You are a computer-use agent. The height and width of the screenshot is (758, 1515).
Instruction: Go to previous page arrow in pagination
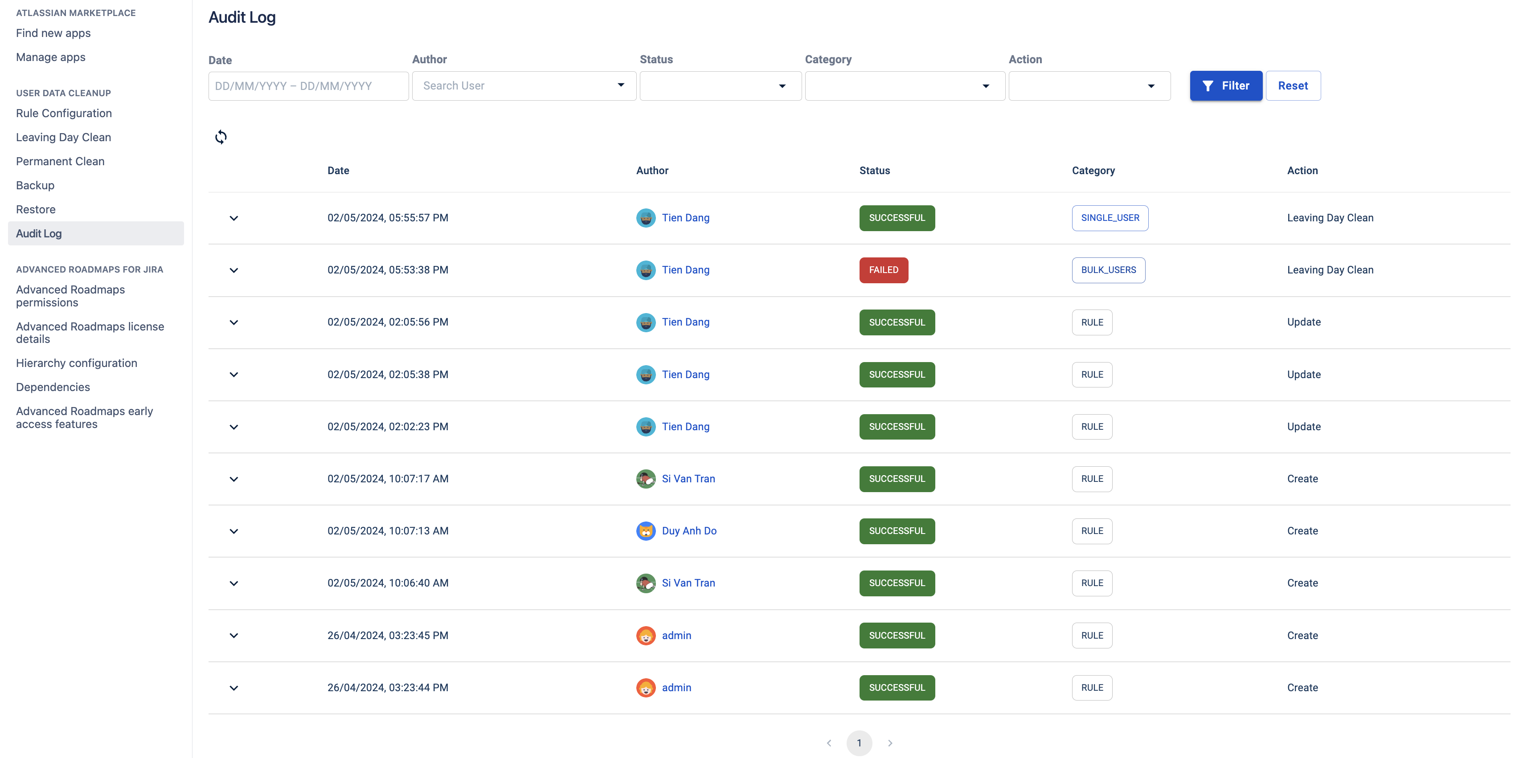click(x=829, y=743)
